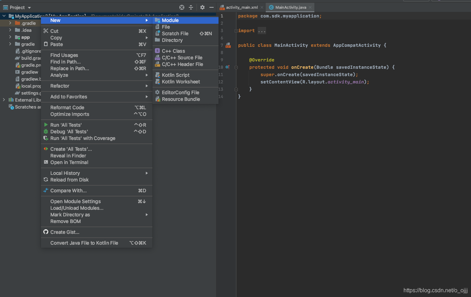Screen dimensions: 471x297
Task: Choose Reload from Disk
Action: pyautogui.click(x=97, y=180)
